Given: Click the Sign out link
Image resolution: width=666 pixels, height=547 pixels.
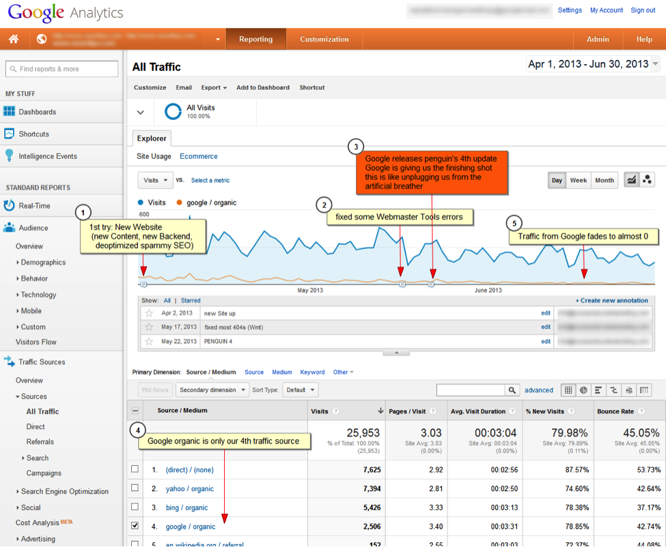Looking at the screenshot, I should pos(643,10).
